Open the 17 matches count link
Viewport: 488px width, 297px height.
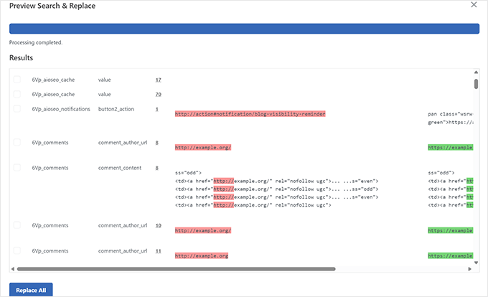(x=158, y=80)
